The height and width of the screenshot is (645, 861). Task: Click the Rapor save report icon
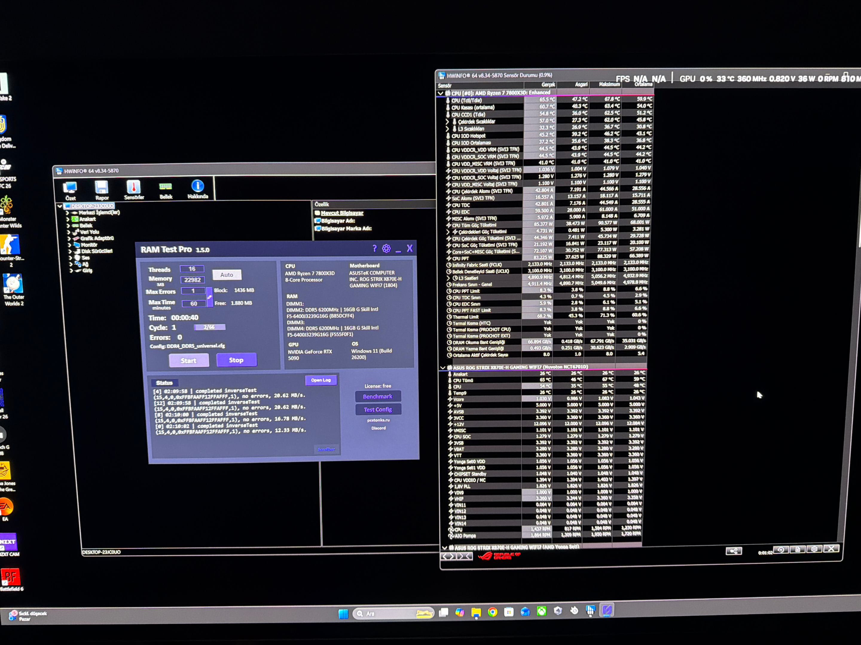[x=102, y=190]
